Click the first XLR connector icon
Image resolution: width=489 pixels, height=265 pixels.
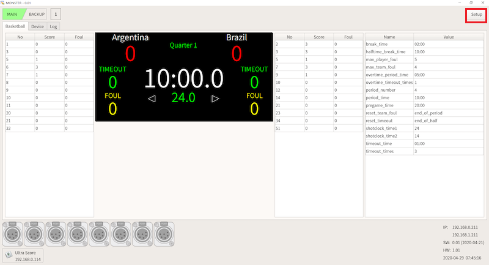pyautogui.click(x=13, y=233)
